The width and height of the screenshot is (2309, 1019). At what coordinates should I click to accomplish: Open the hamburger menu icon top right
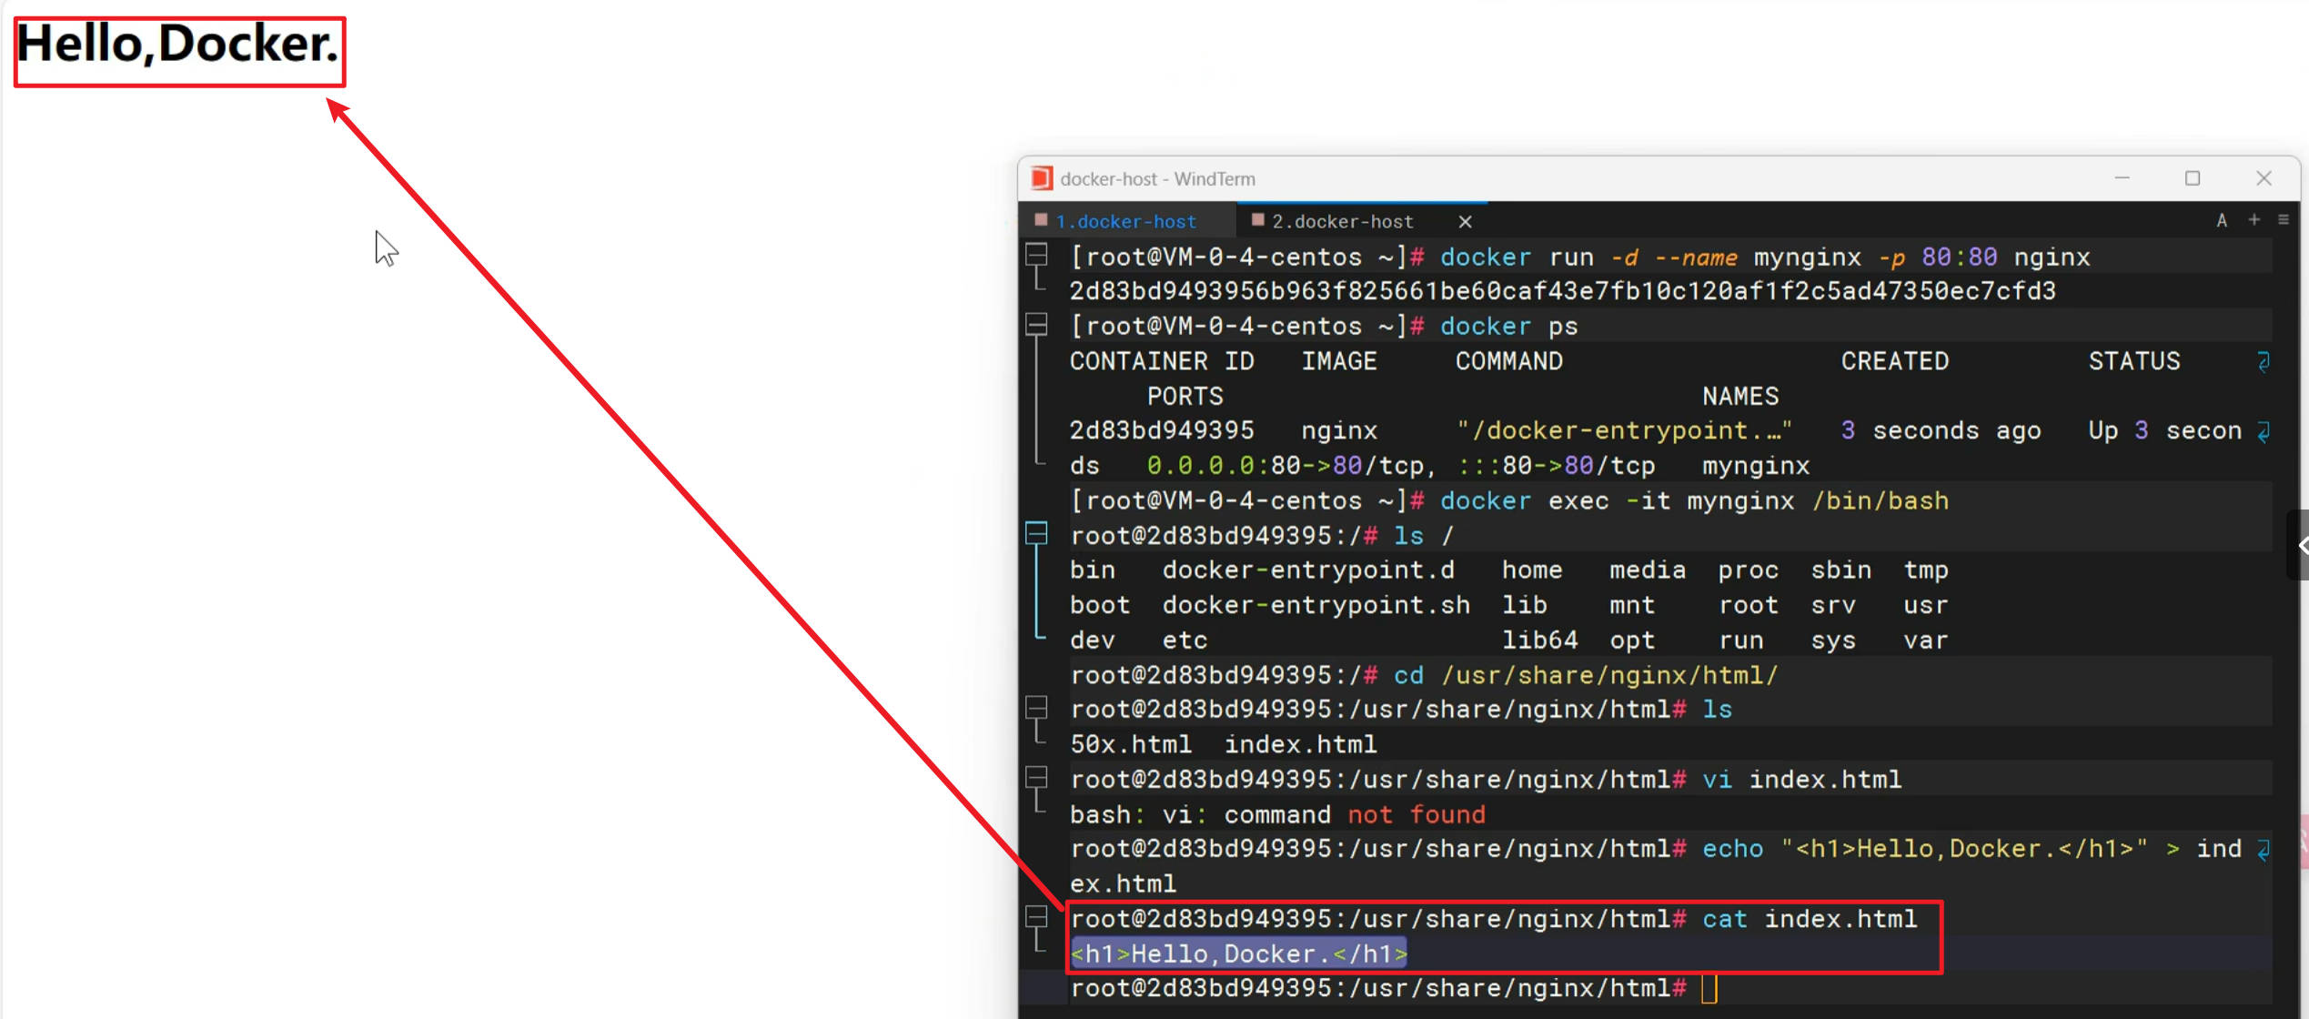(x=2284, y=220)
